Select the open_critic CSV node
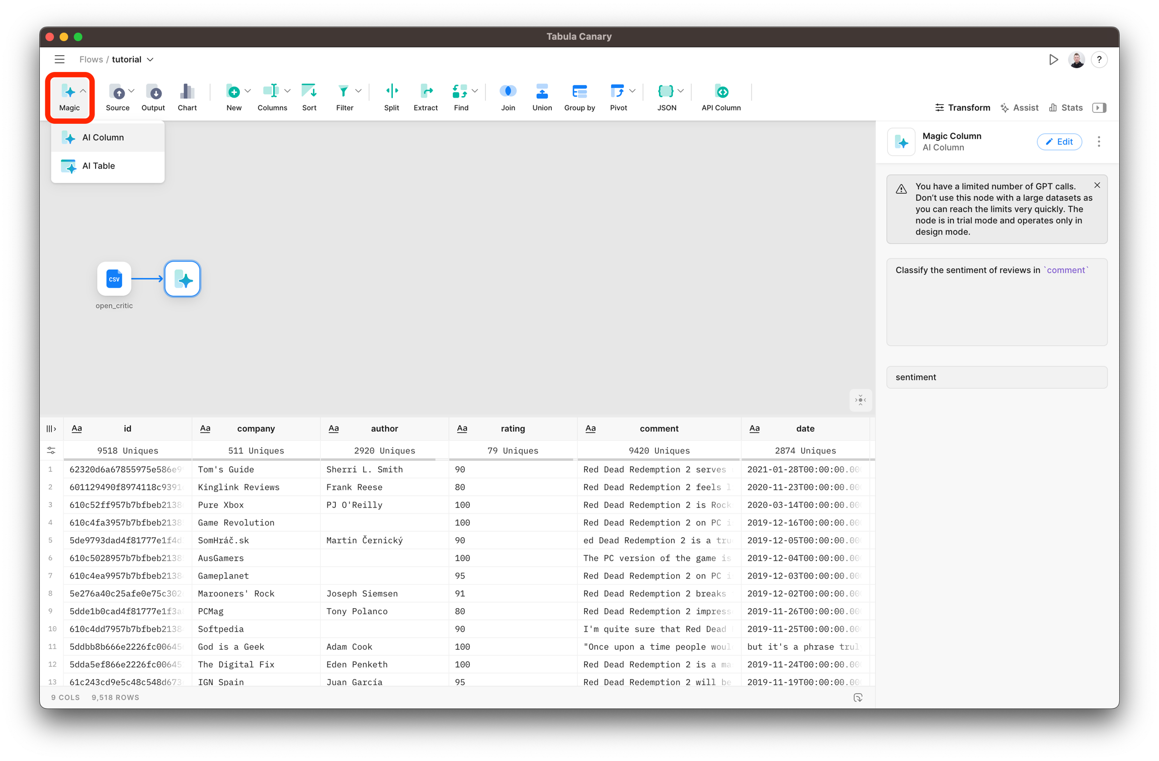 click(x=114, y=279)
